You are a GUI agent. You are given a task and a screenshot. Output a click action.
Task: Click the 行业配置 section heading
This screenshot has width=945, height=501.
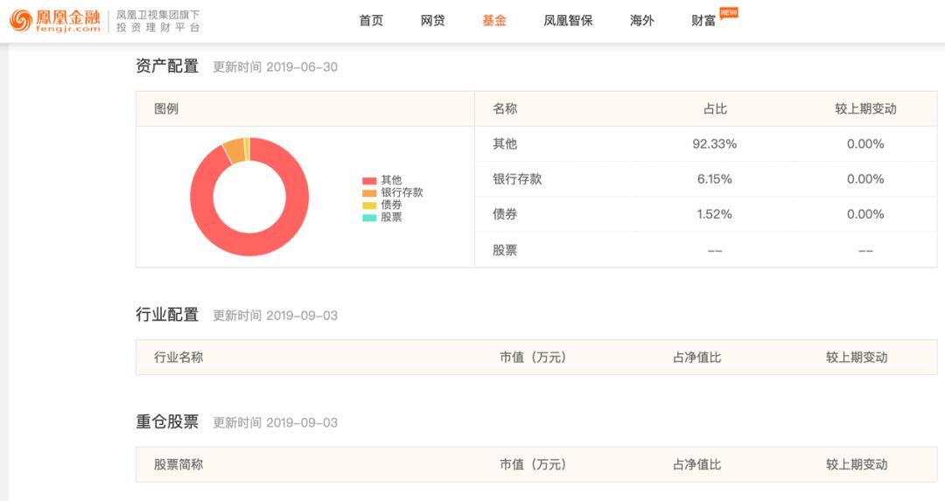[x=167, y=315]
